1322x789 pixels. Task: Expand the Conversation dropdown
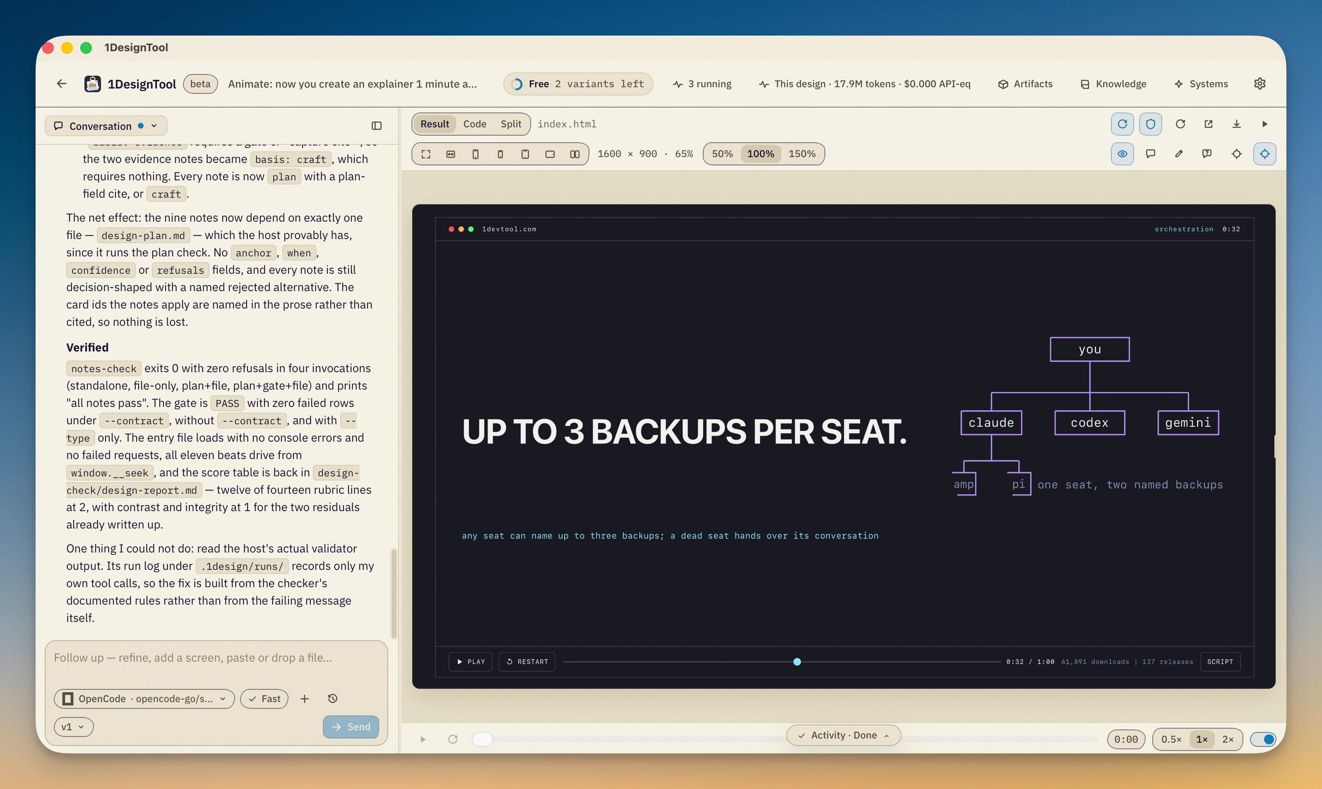pyautogui.click(x=106, y=125)
